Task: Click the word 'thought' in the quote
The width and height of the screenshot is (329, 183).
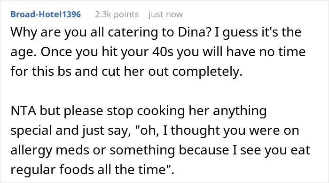Action: point(195,131)
